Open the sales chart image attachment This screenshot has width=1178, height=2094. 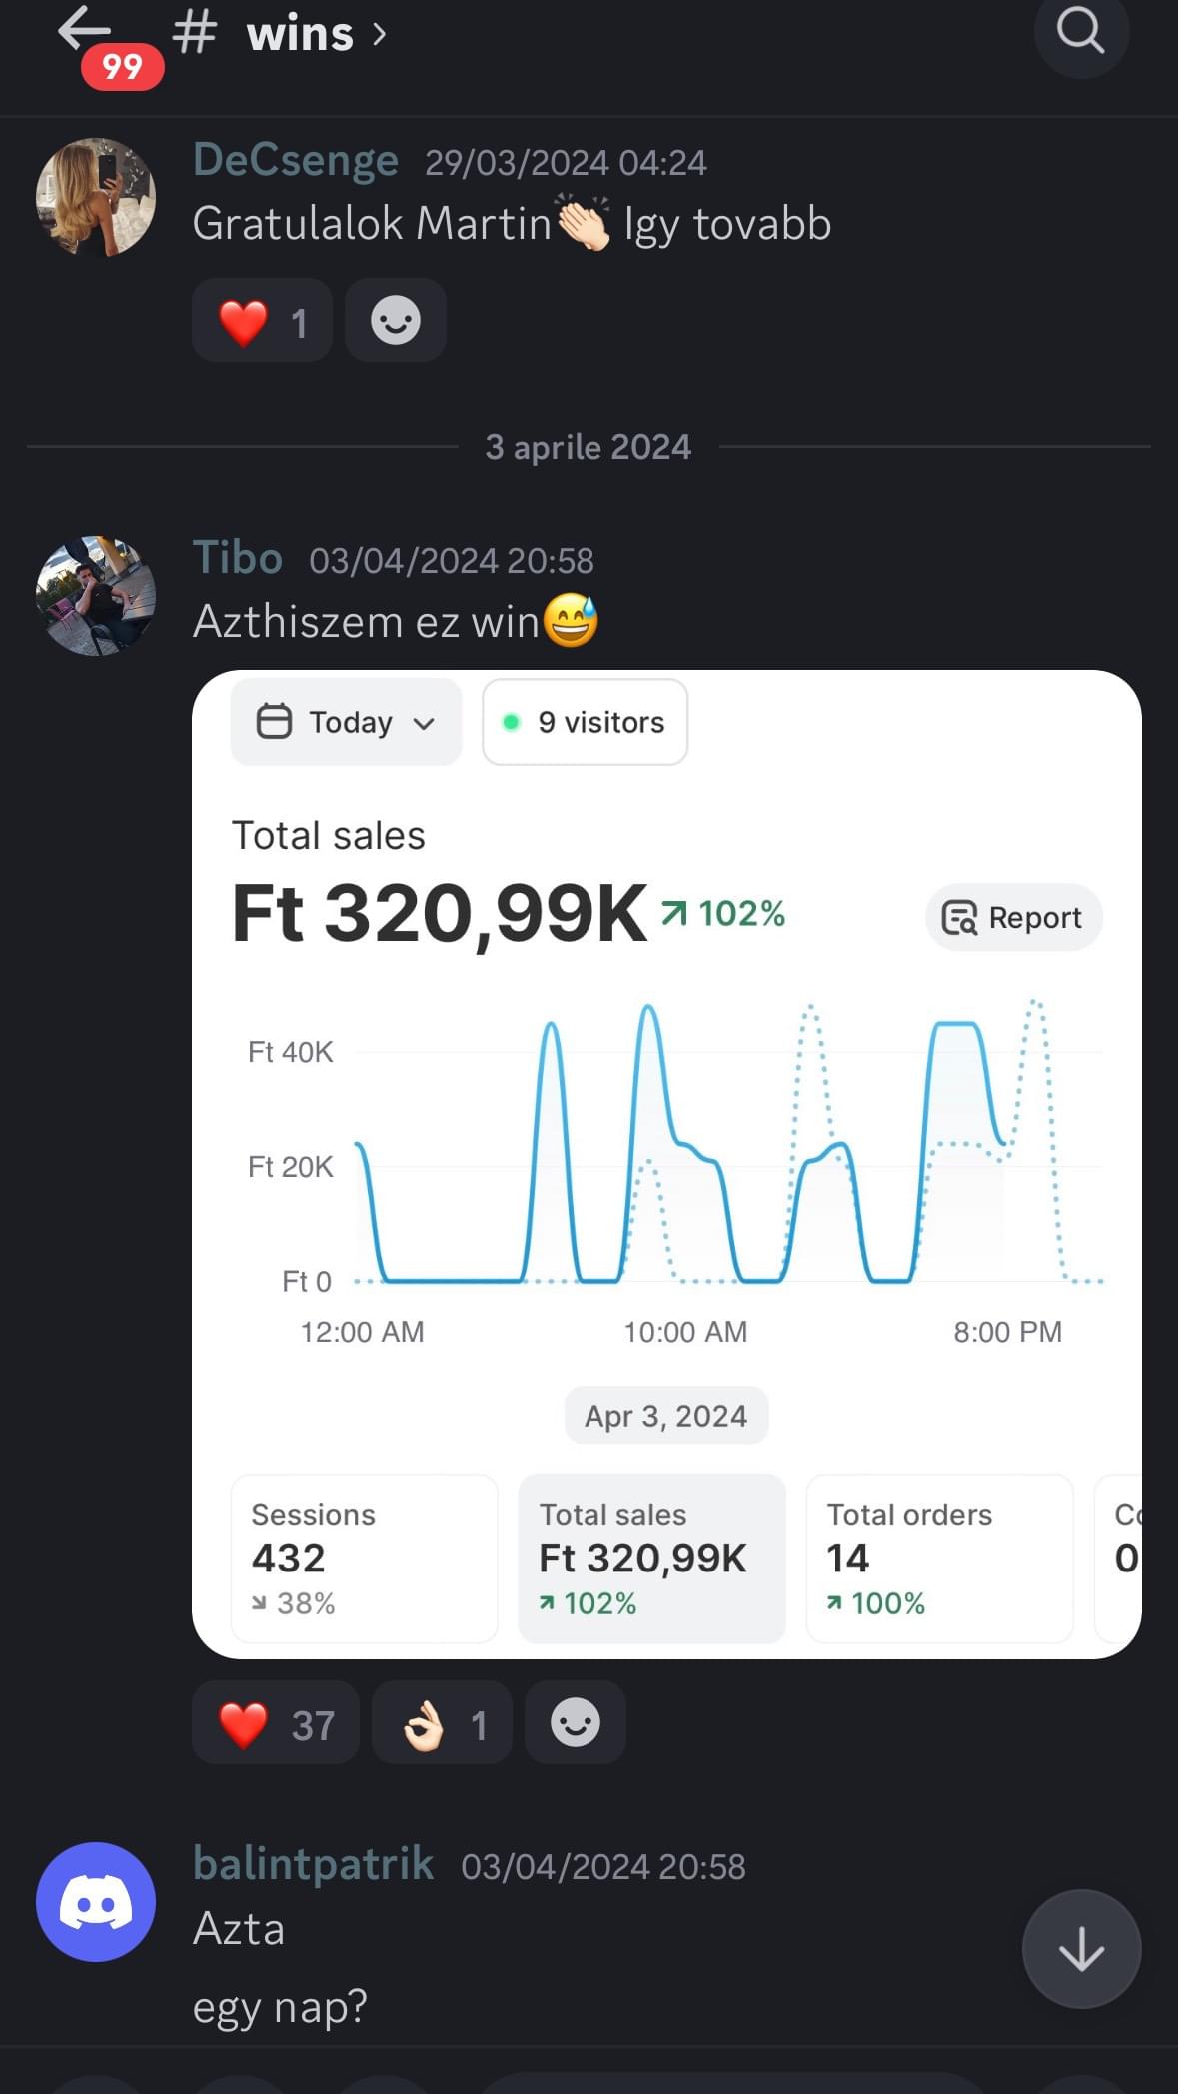pyautogui.click(x=666, y=1165)
